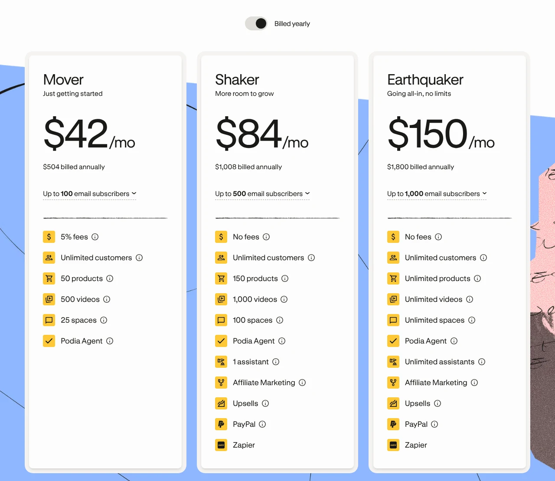555x481 pixels.
Task: Click info icon next to 5% fees
Action: click(95, 237)
